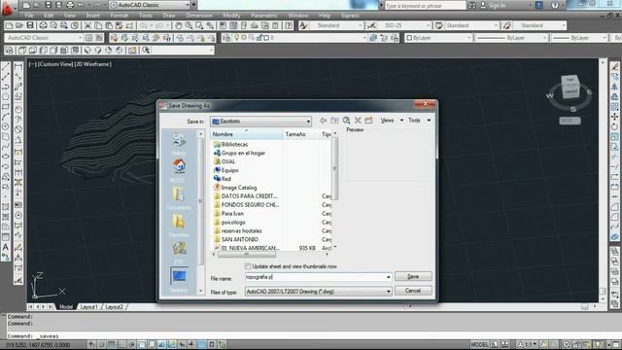
Task: Open the ByLayer linetype dropdown
Action: coord(511,38)
